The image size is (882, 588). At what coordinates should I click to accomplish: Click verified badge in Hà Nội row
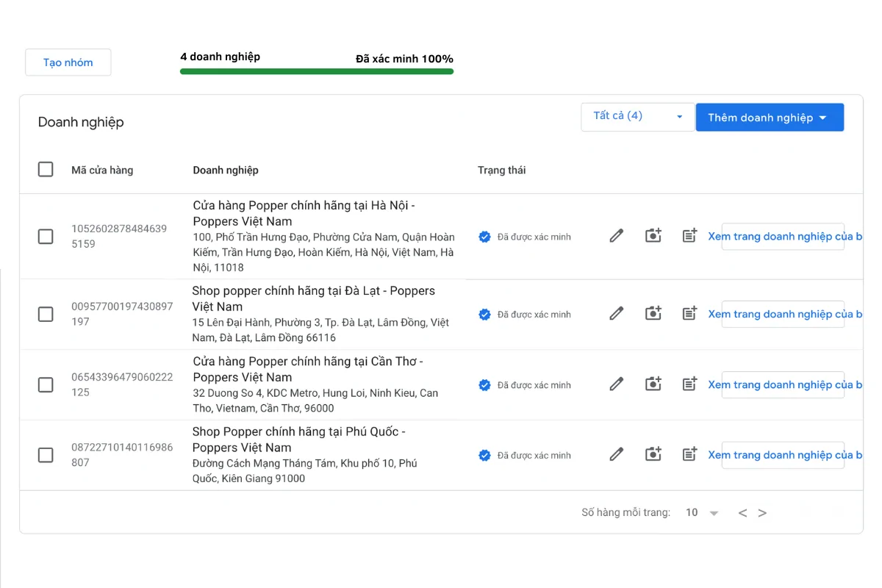pyautogui.click(x=484, y=237)
